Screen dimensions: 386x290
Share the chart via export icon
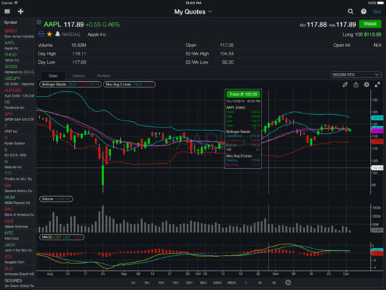356,85
